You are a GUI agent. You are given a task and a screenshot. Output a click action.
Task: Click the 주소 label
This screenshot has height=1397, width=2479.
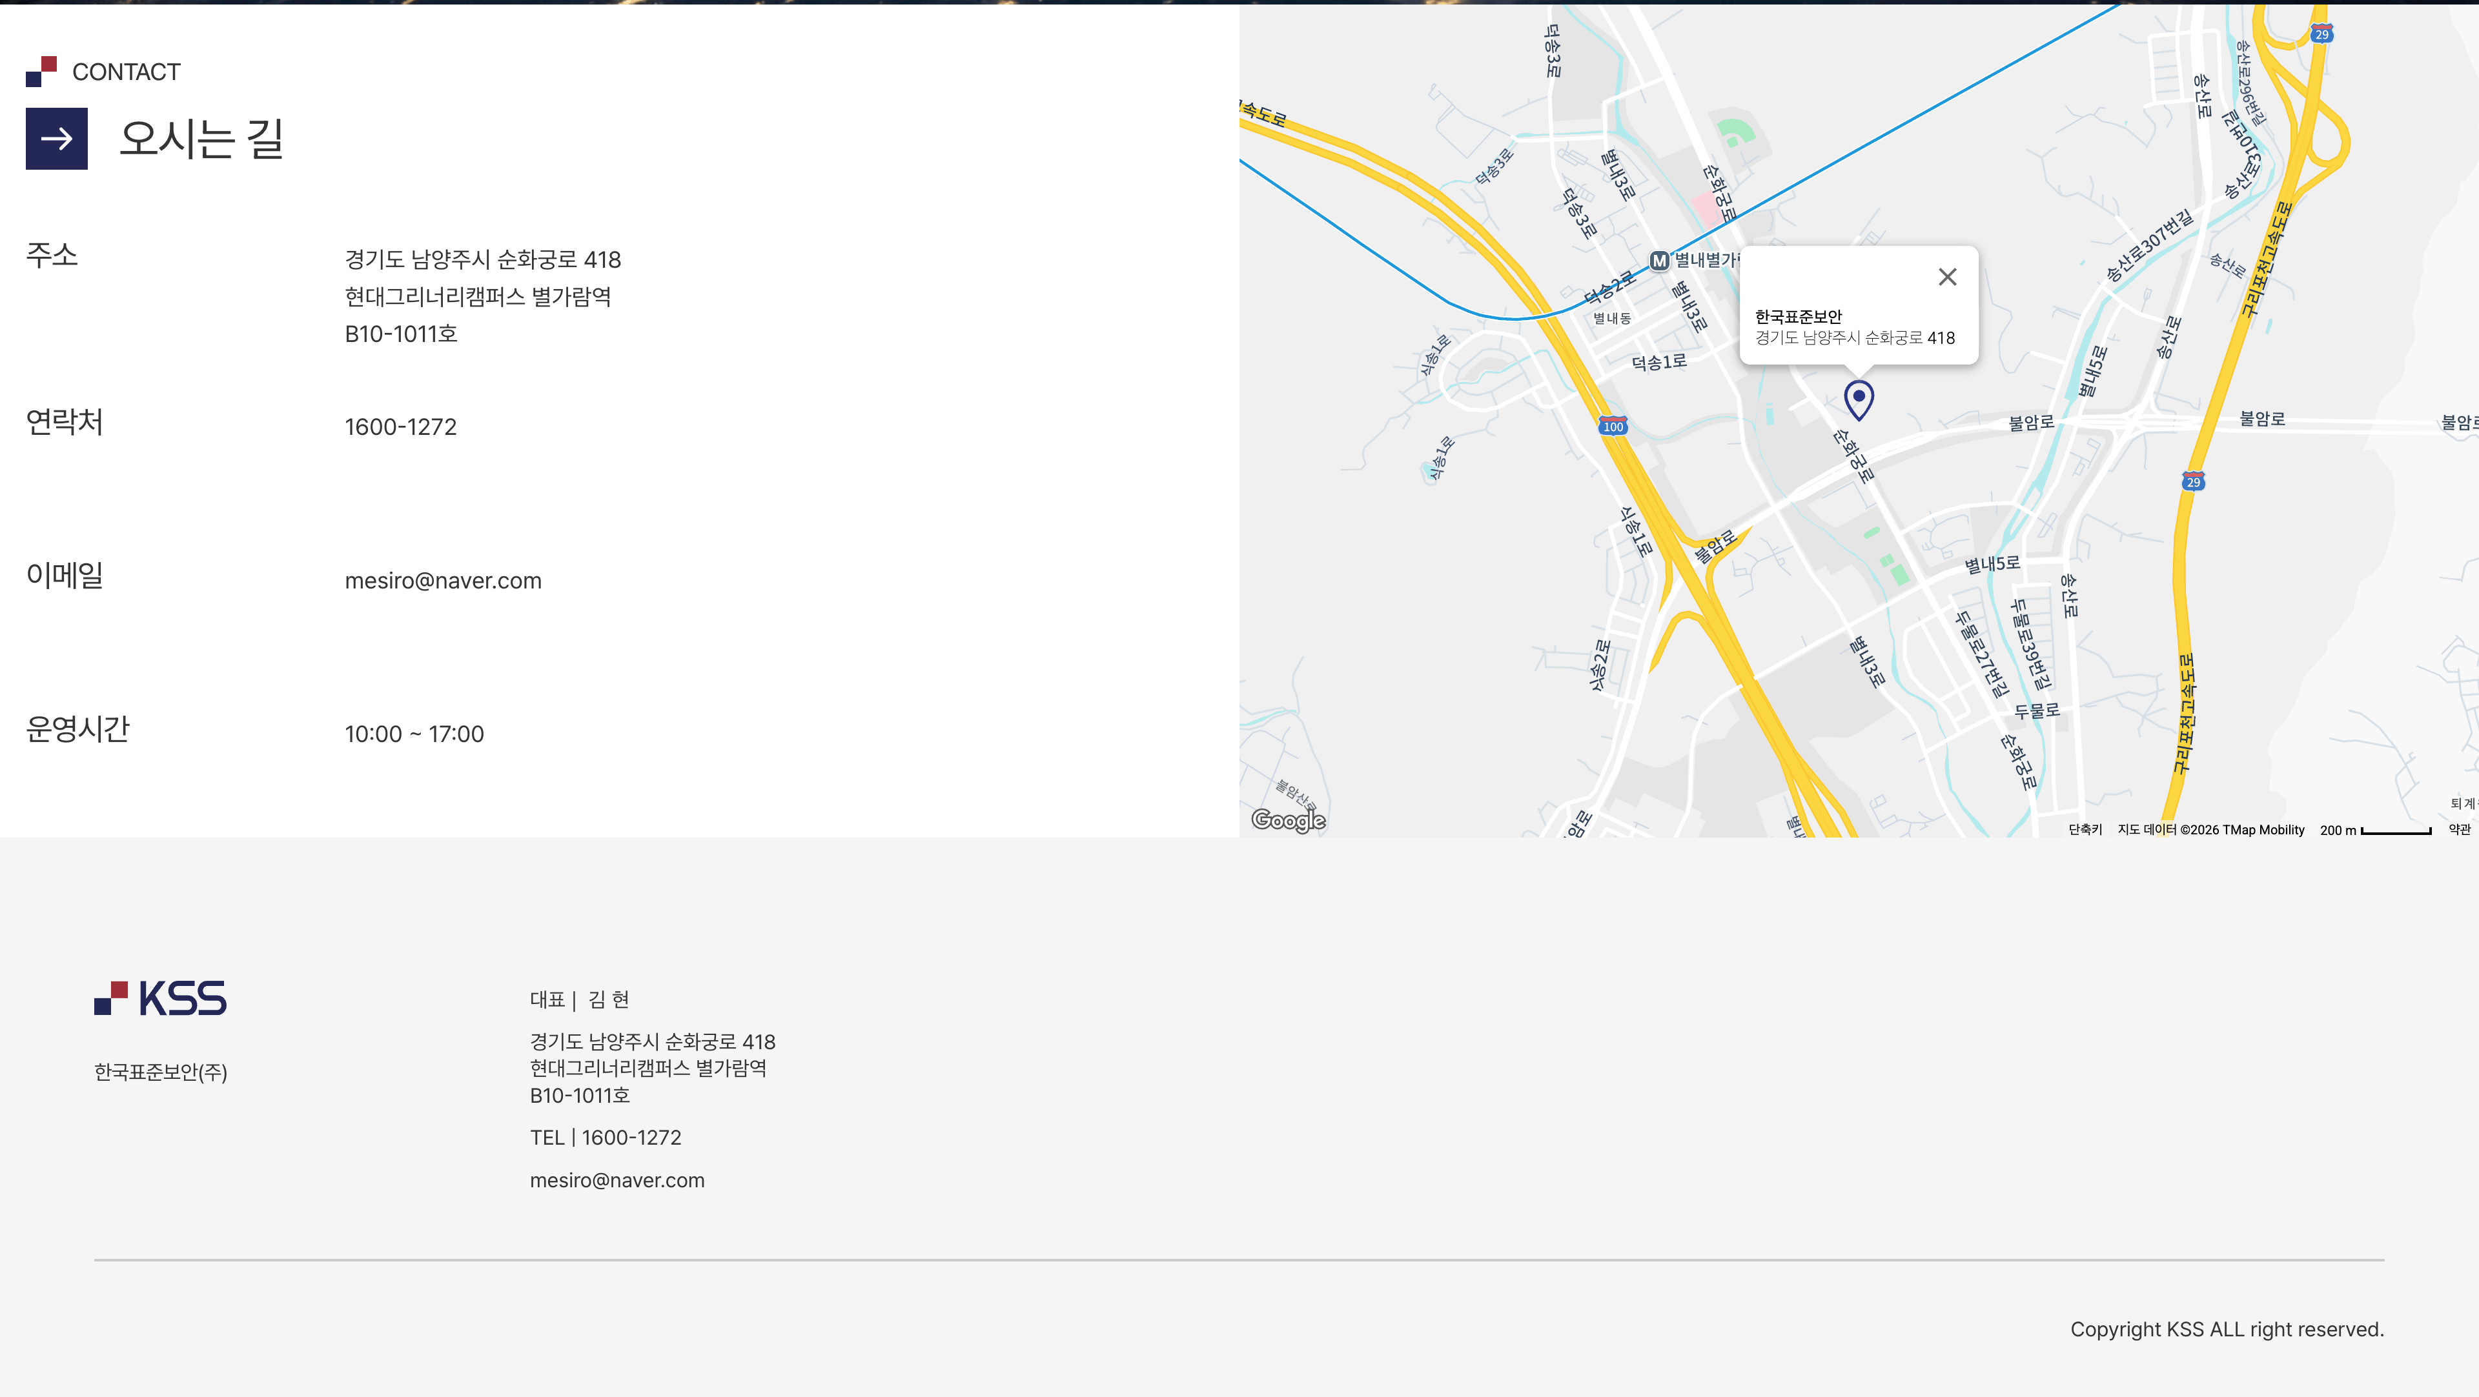tap(52, 255)
